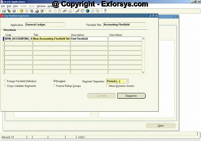Open the Show Navigator toolbar icon

click(x=13, y=11)
